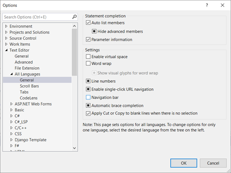Expand the Basic language node
The image size is (231, 173).
(12, 110)
